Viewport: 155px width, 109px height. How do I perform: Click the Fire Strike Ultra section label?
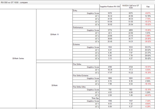click(x=79, y=87)
